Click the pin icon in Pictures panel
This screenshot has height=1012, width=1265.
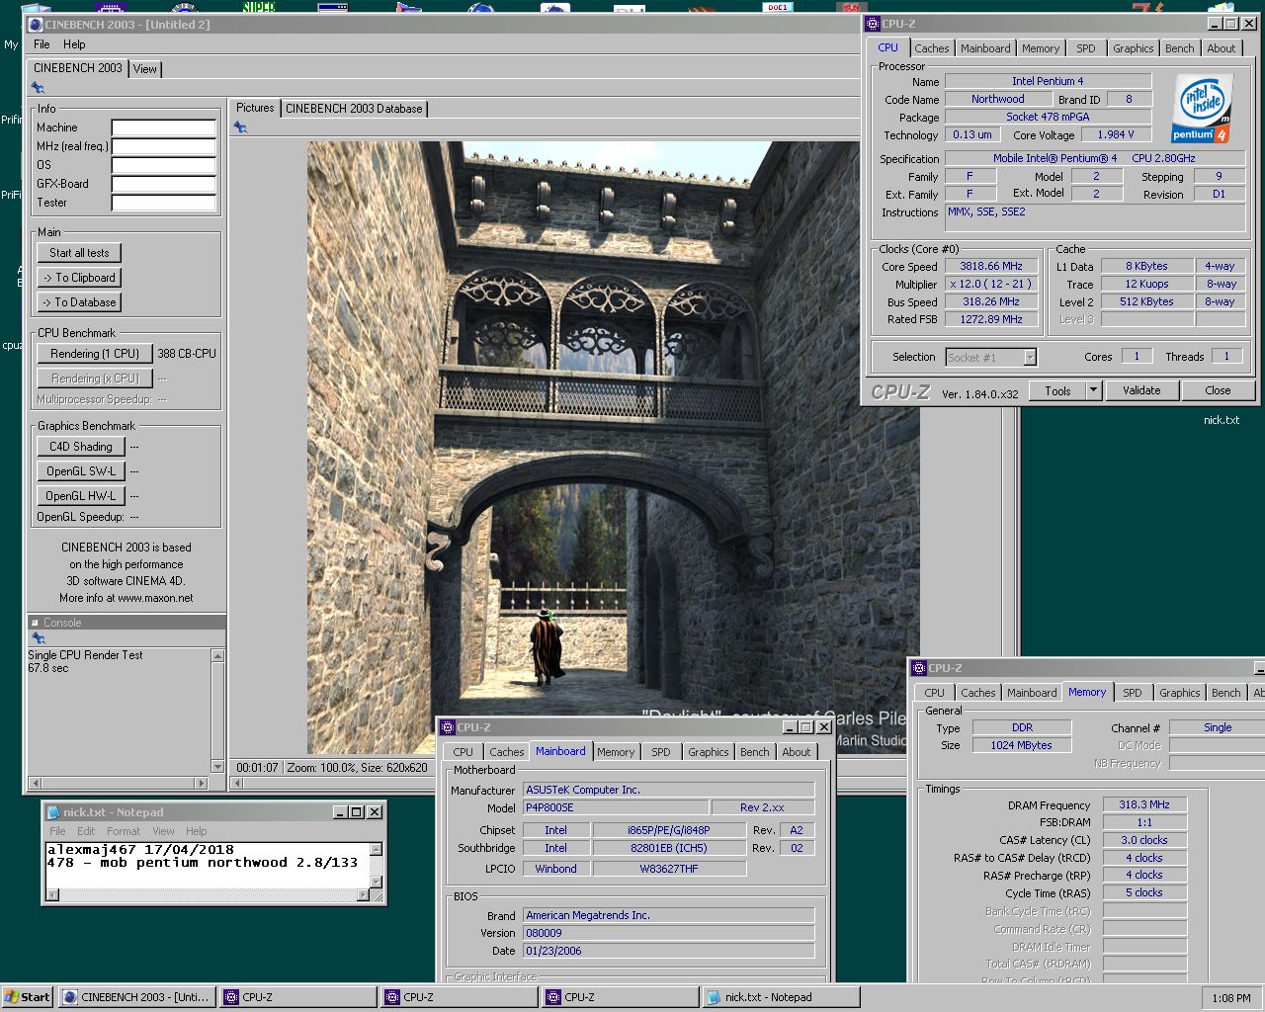click(x=239, y=127)
